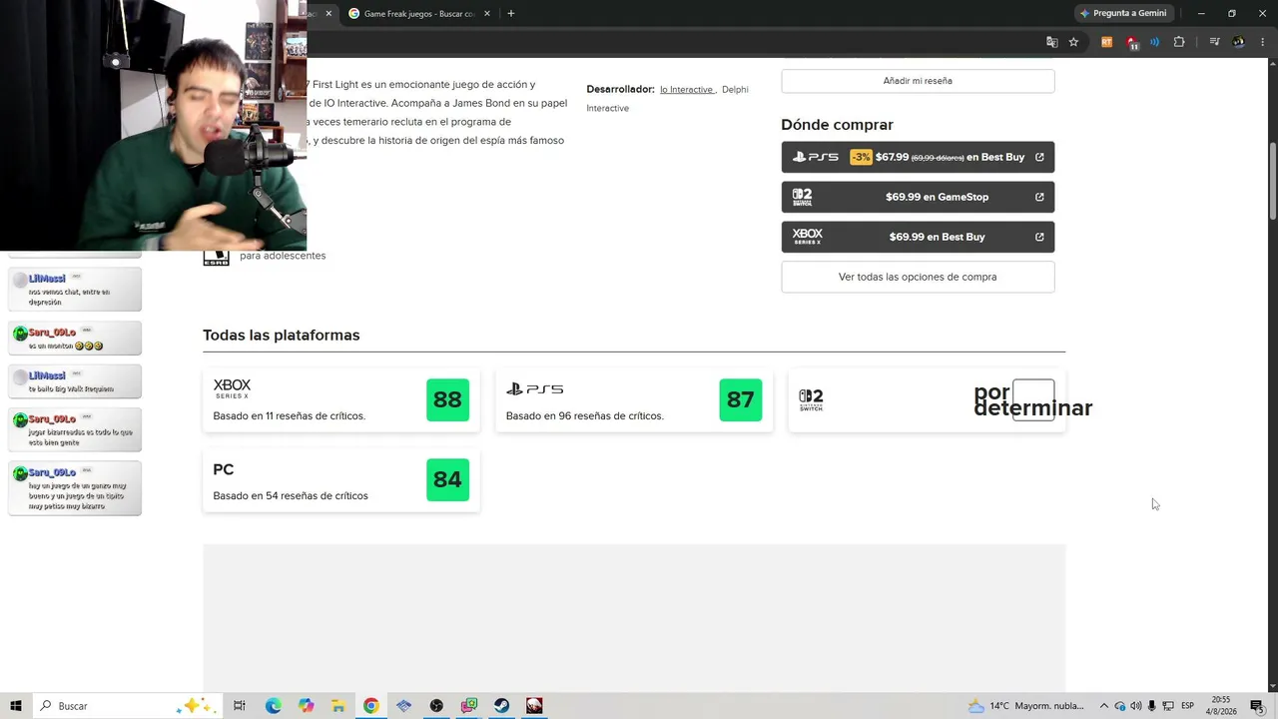Image resolution: width=1278 pixels, height=719 pixels.
Task: Click the Todas las plataformas heading
Action: (x=282, y=336)
